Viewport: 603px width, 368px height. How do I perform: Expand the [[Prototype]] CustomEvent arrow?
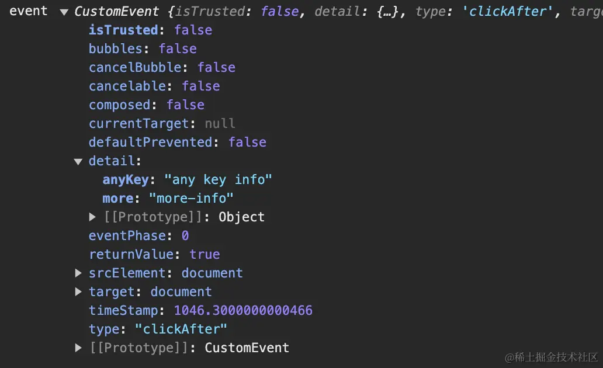coord(78,348)
